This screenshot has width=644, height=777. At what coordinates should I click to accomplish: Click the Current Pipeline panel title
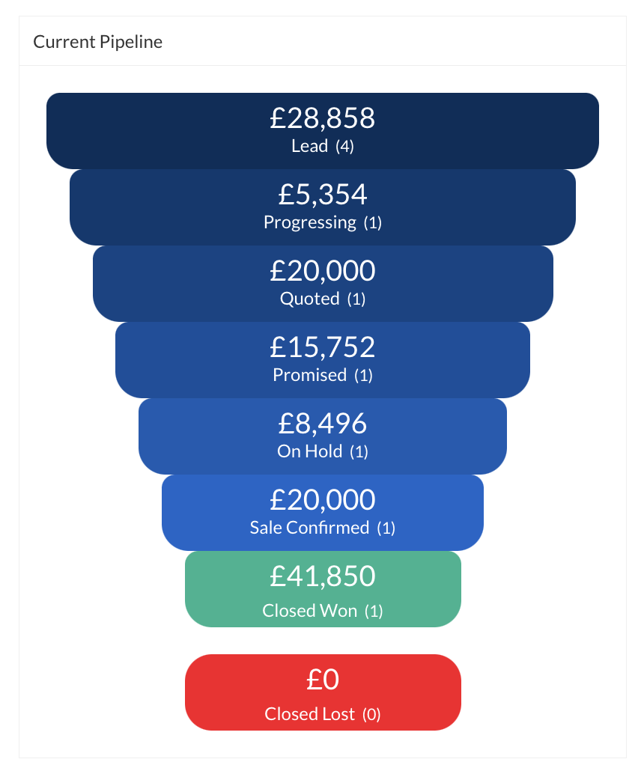click(97, 42)
